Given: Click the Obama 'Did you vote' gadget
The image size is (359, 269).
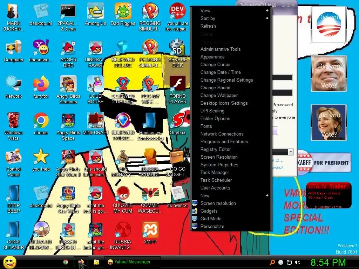Looking at the screenshot, I should (329, 25).
